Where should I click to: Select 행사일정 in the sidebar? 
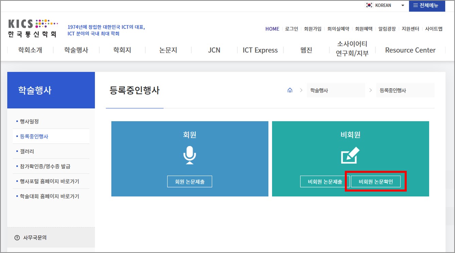32,122
